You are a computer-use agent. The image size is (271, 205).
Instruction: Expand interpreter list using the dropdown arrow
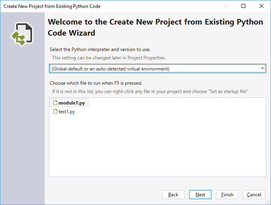pos(263,69)
